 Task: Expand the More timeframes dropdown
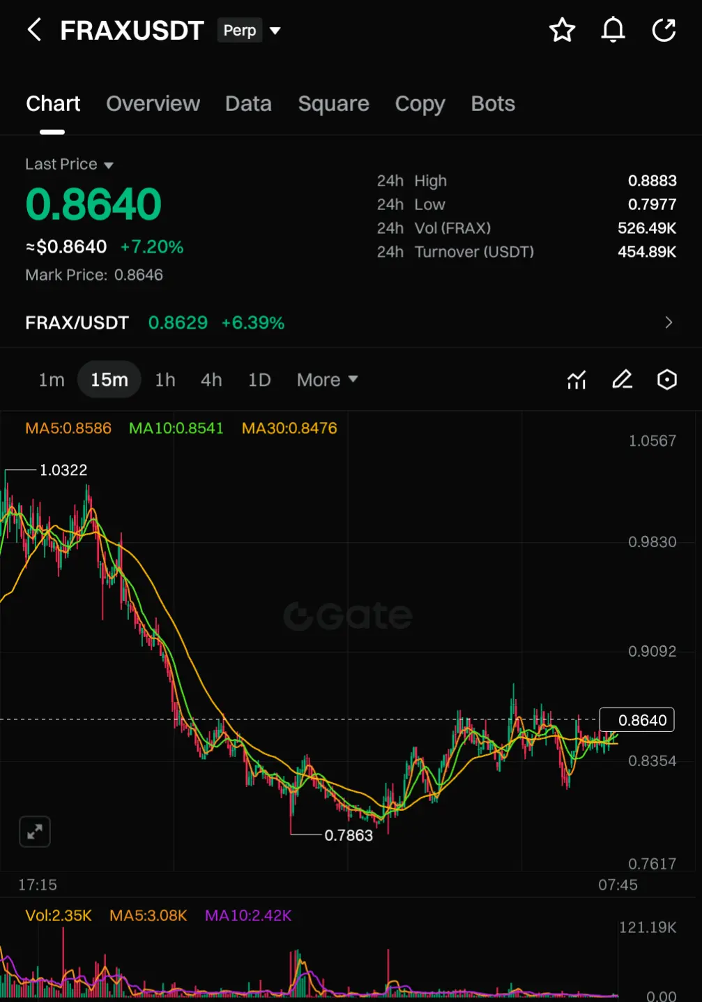327,380
